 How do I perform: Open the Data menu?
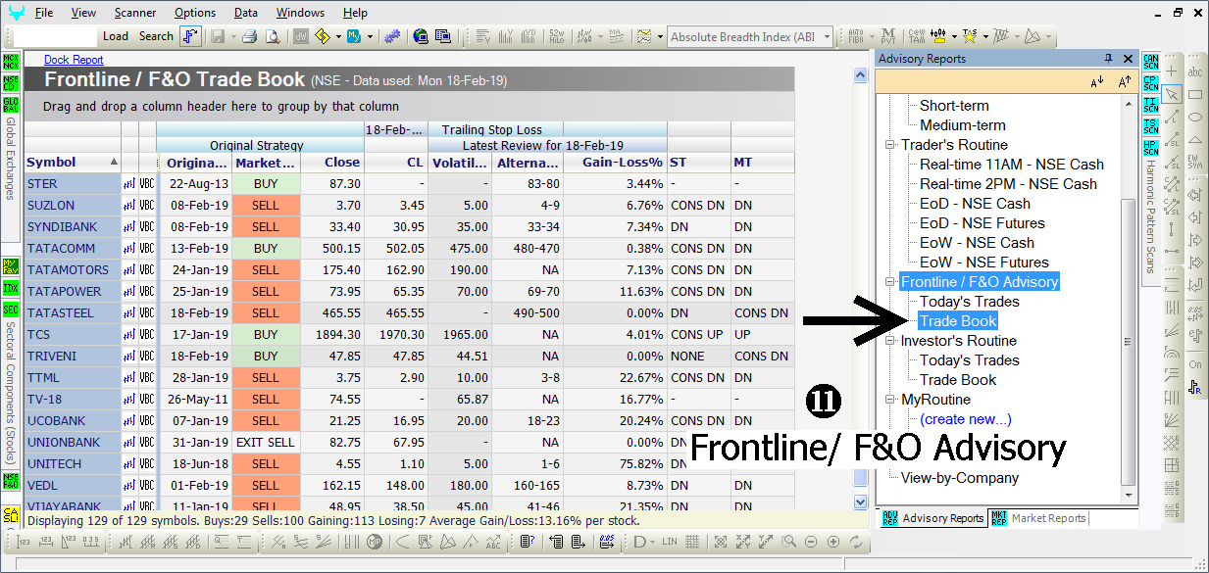click(x=246, y=13)
